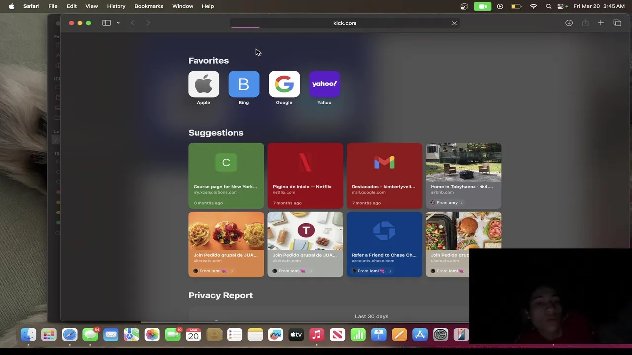Stop loading kick.com with the X button
The width and height of the screenshot is (632, 355).
pos(454,23)
